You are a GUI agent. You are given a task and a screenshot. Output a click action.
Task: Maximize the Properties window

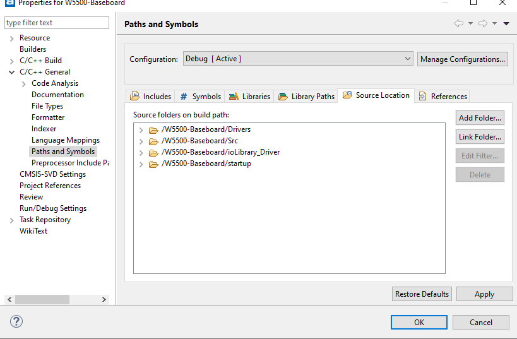coord(473,3)
